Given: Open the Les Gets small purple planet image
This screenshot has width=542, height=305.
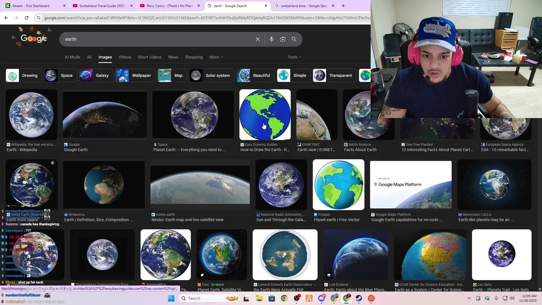Looking at the screenshot, I should (x=502, y=255).
